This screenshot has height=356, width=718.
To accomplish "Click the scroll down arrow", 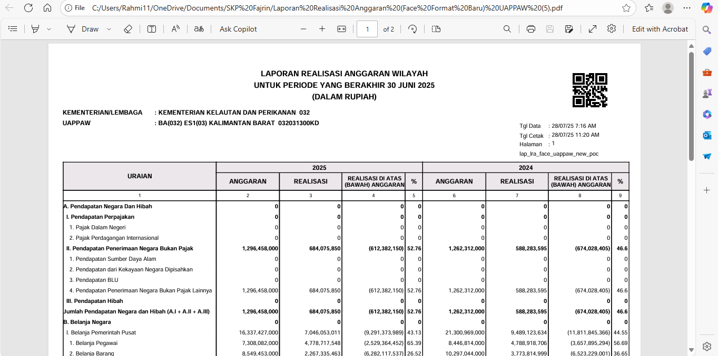I will point(691,350).
